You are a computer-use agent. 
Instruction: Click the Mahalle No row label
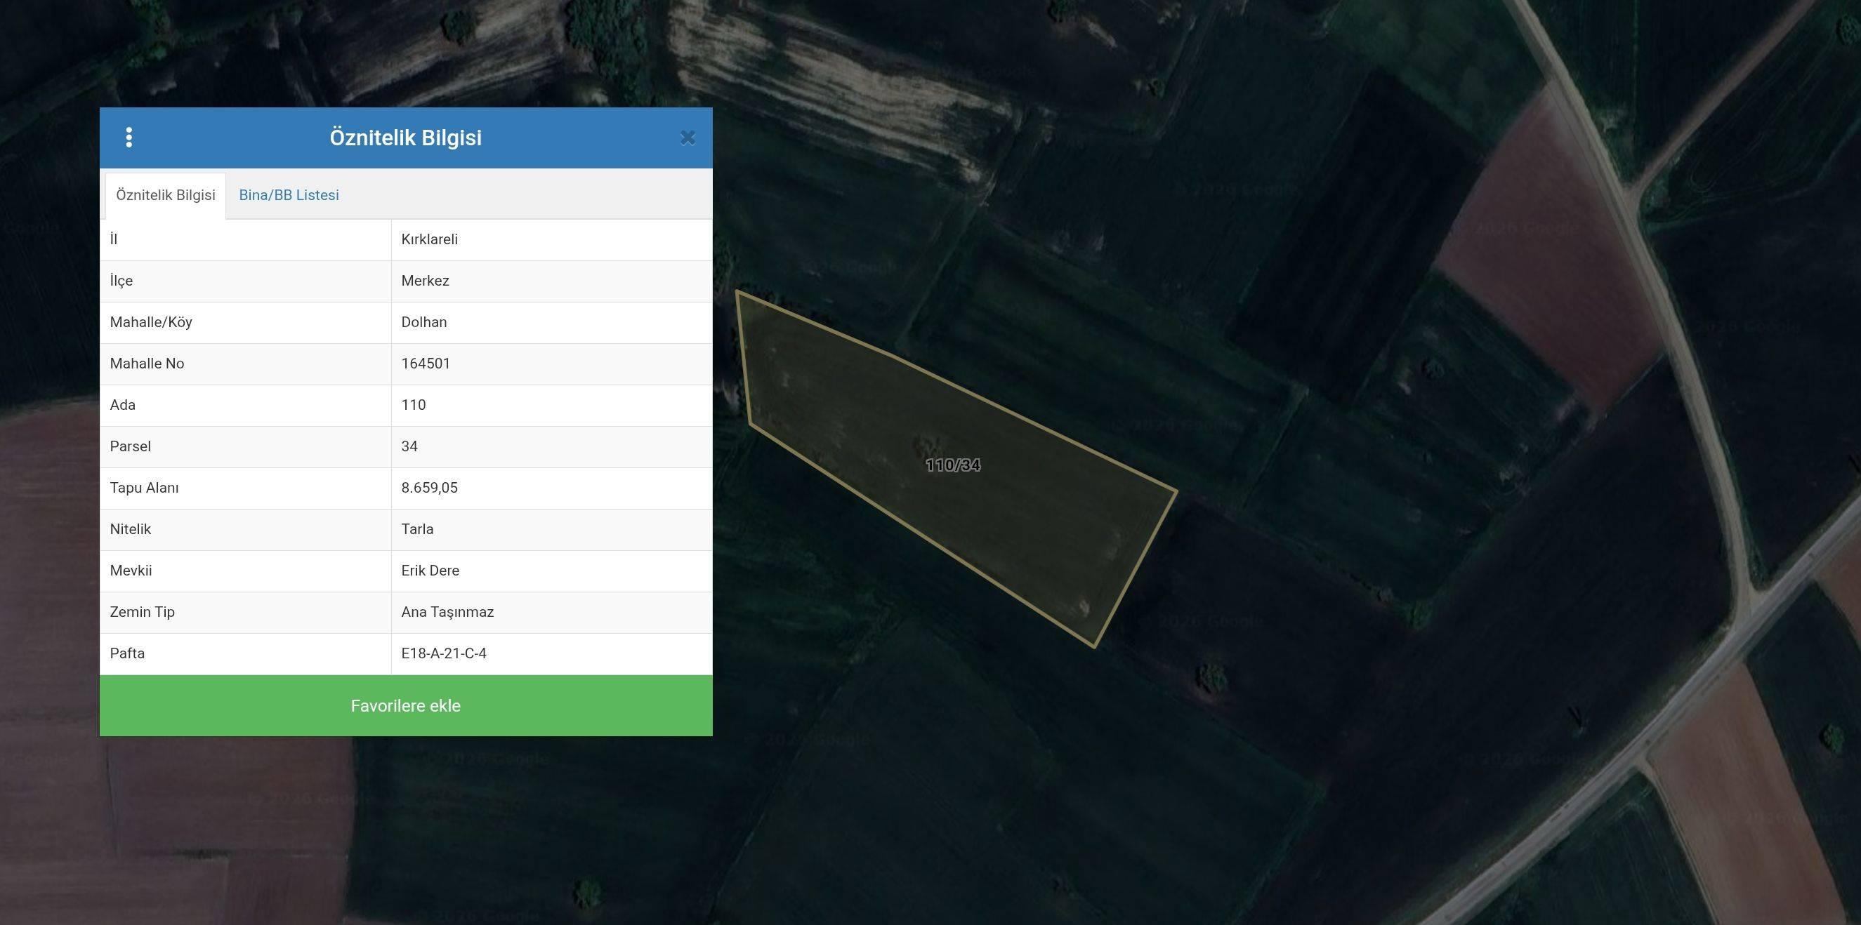[147, 364]
